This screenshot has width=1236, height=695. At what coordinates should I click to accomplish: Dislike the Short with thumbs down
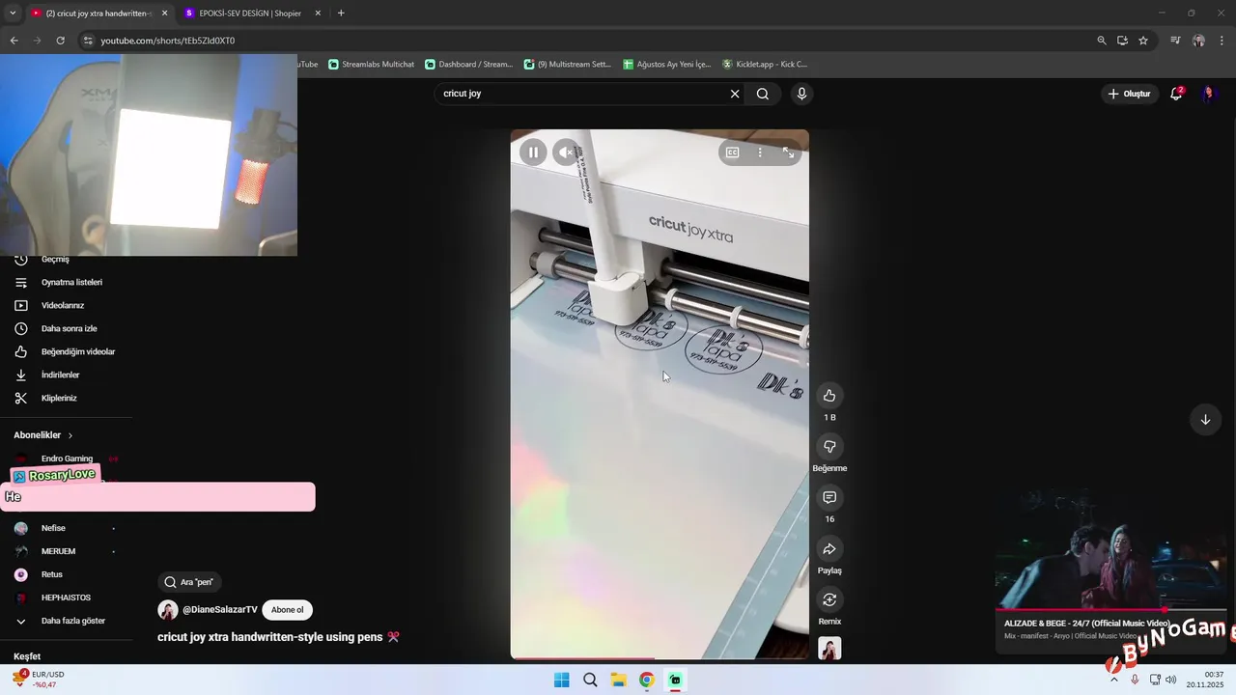(x=829, y=447)
